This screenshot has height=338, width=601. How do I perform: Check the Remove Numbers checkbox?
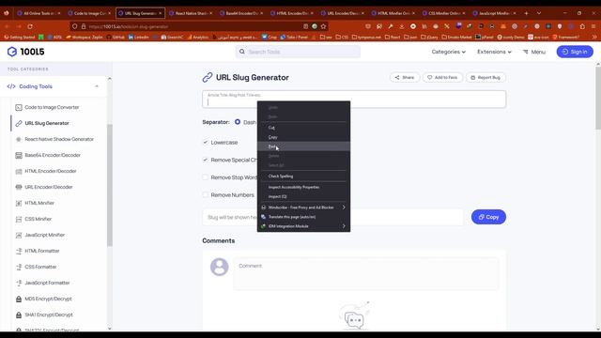205,195
